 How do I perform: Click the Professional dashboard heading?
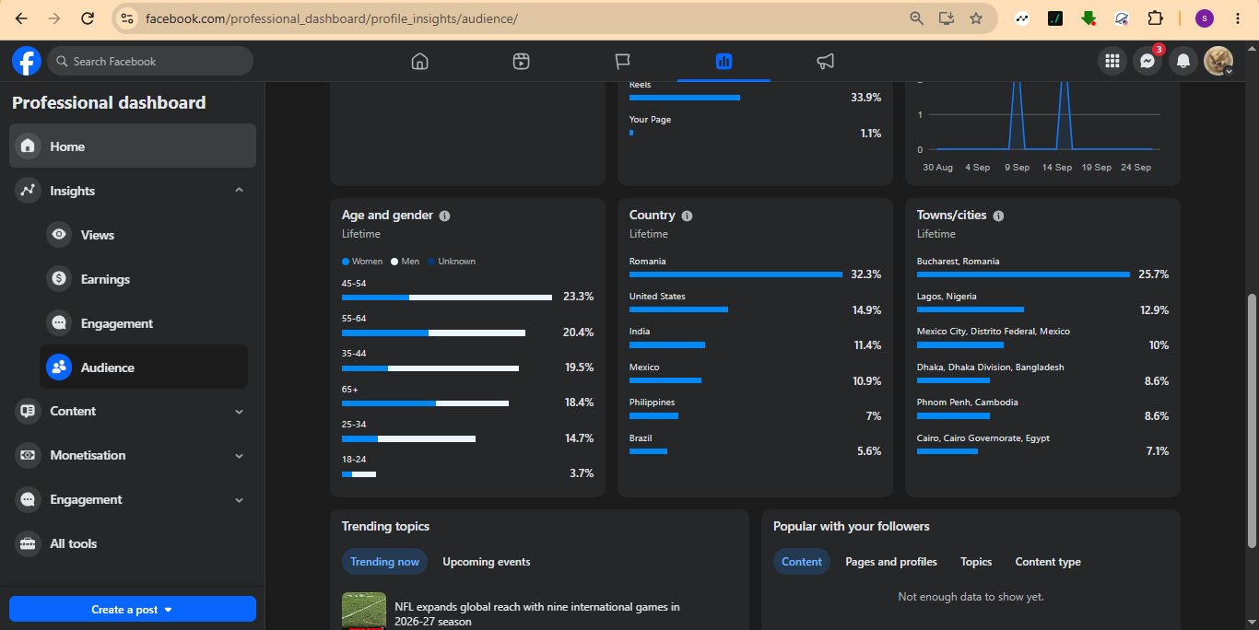(109, 103)
